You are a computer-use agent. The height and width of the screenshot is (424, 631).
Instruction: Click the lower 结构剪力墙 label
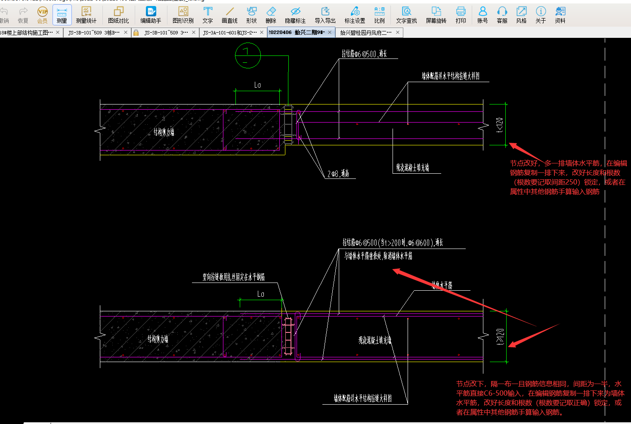pyautogui.click(x=158, y=339)
